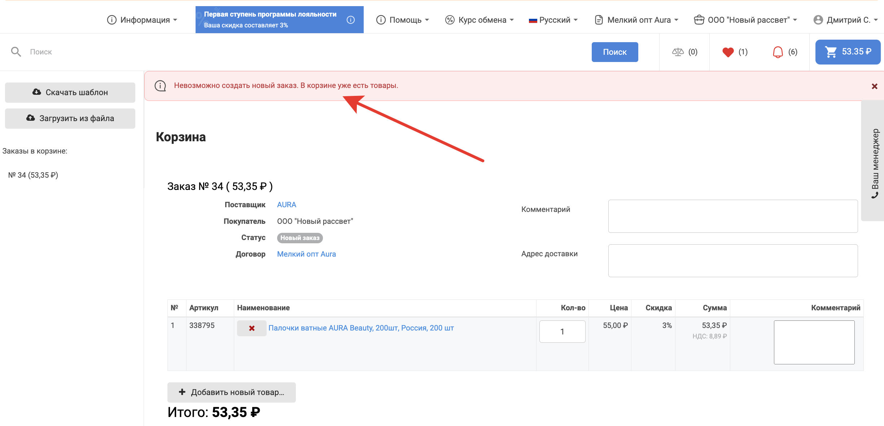
Task: Dismiss the red error alert banner
Action: tap(874, 86)
